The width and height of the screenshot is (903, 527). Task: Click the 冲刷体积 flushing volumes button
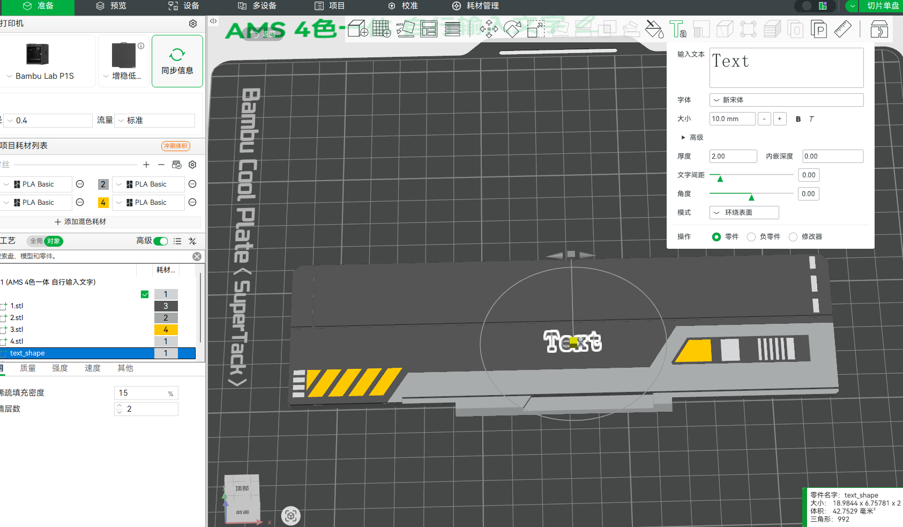176,146
